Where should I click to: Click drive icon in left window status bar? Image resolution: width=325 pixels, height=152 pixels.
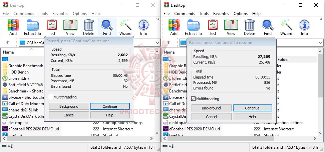pyautogui.click(x=5, y=146)
